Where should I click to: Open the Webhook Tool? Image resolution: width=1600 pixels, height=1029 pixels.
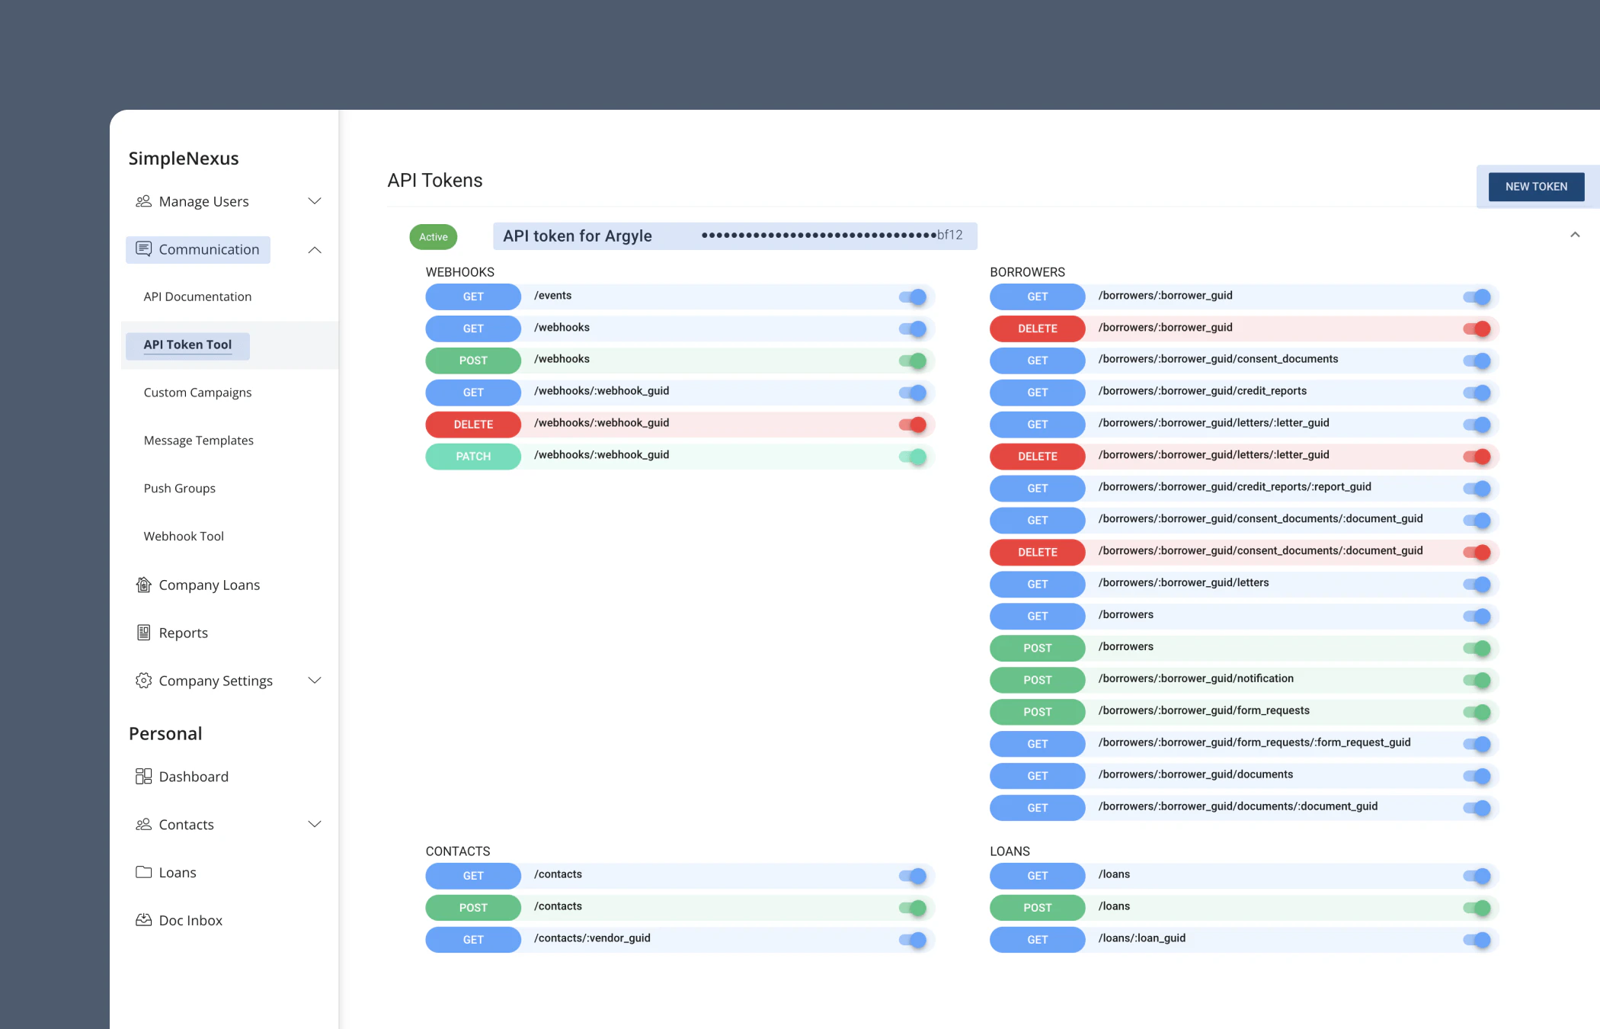(x=183, y=536)
